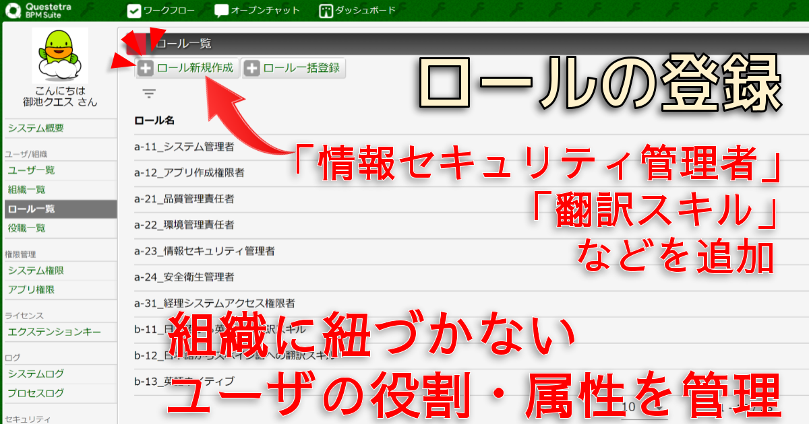The image size is (809, 424).
Task: Open the a-11_システム管理者 role
Action: tap(184, 146)
